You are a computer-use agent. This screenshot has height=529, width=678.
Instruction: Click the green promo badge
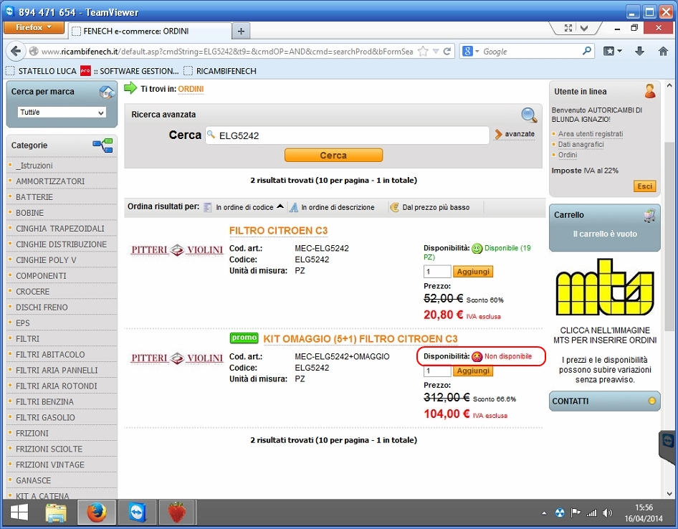pos(244,338)
